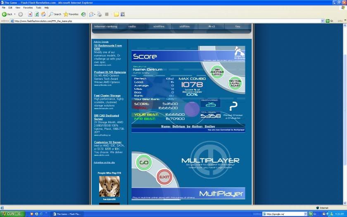
Task: Click the red EXIT button
Action: (165, 177)
